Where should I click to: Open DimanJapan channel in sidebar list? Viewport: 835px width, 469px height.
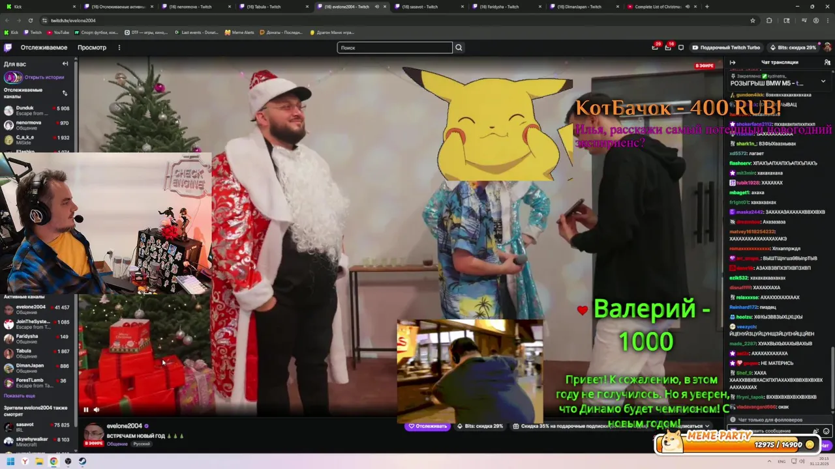pos(37,368)
